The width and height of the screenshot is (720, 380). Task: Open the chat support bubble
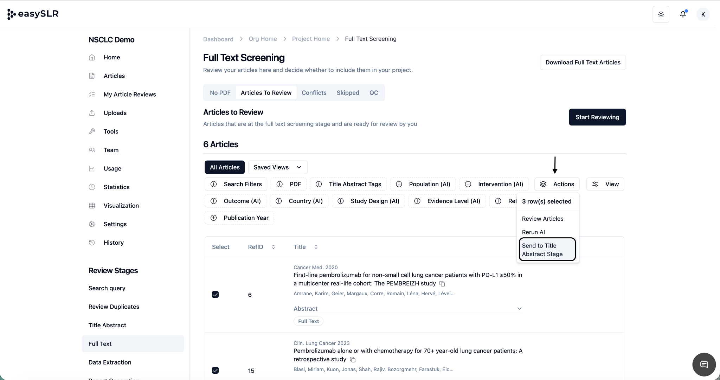[704, 365]
